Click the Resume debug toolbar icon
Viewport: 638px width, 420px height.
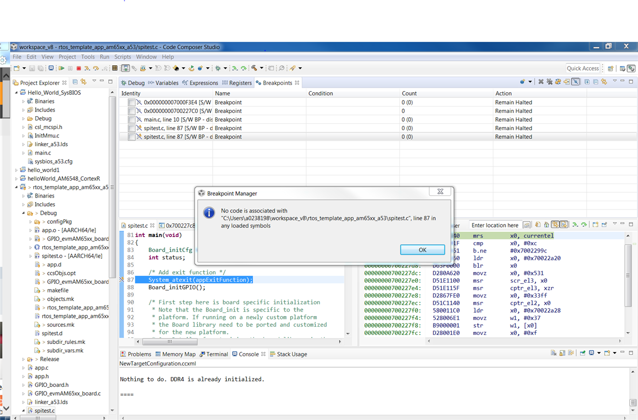point(61,68)
